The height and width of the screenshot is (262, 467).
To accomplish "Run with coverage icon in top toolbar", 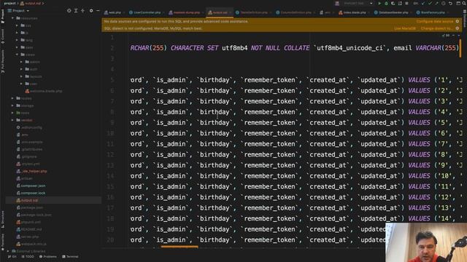I will tap(393, 4).
